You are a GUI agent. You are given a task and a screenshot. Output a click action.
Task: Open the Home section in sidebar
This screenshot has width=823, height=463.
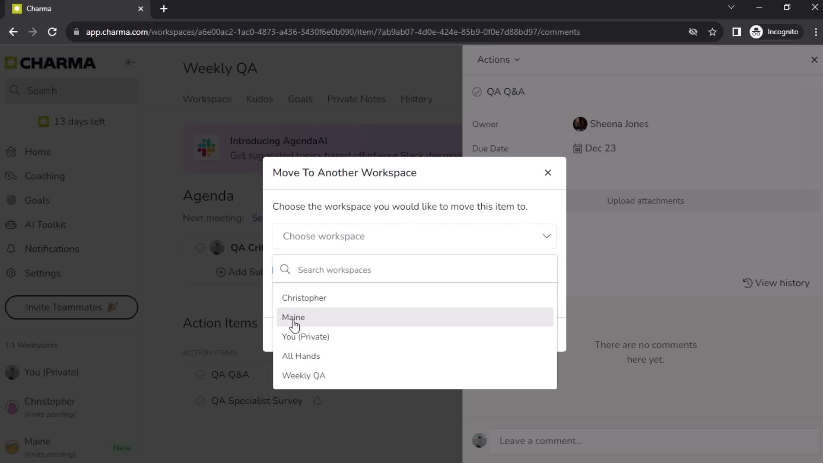(x=37, y=151)
